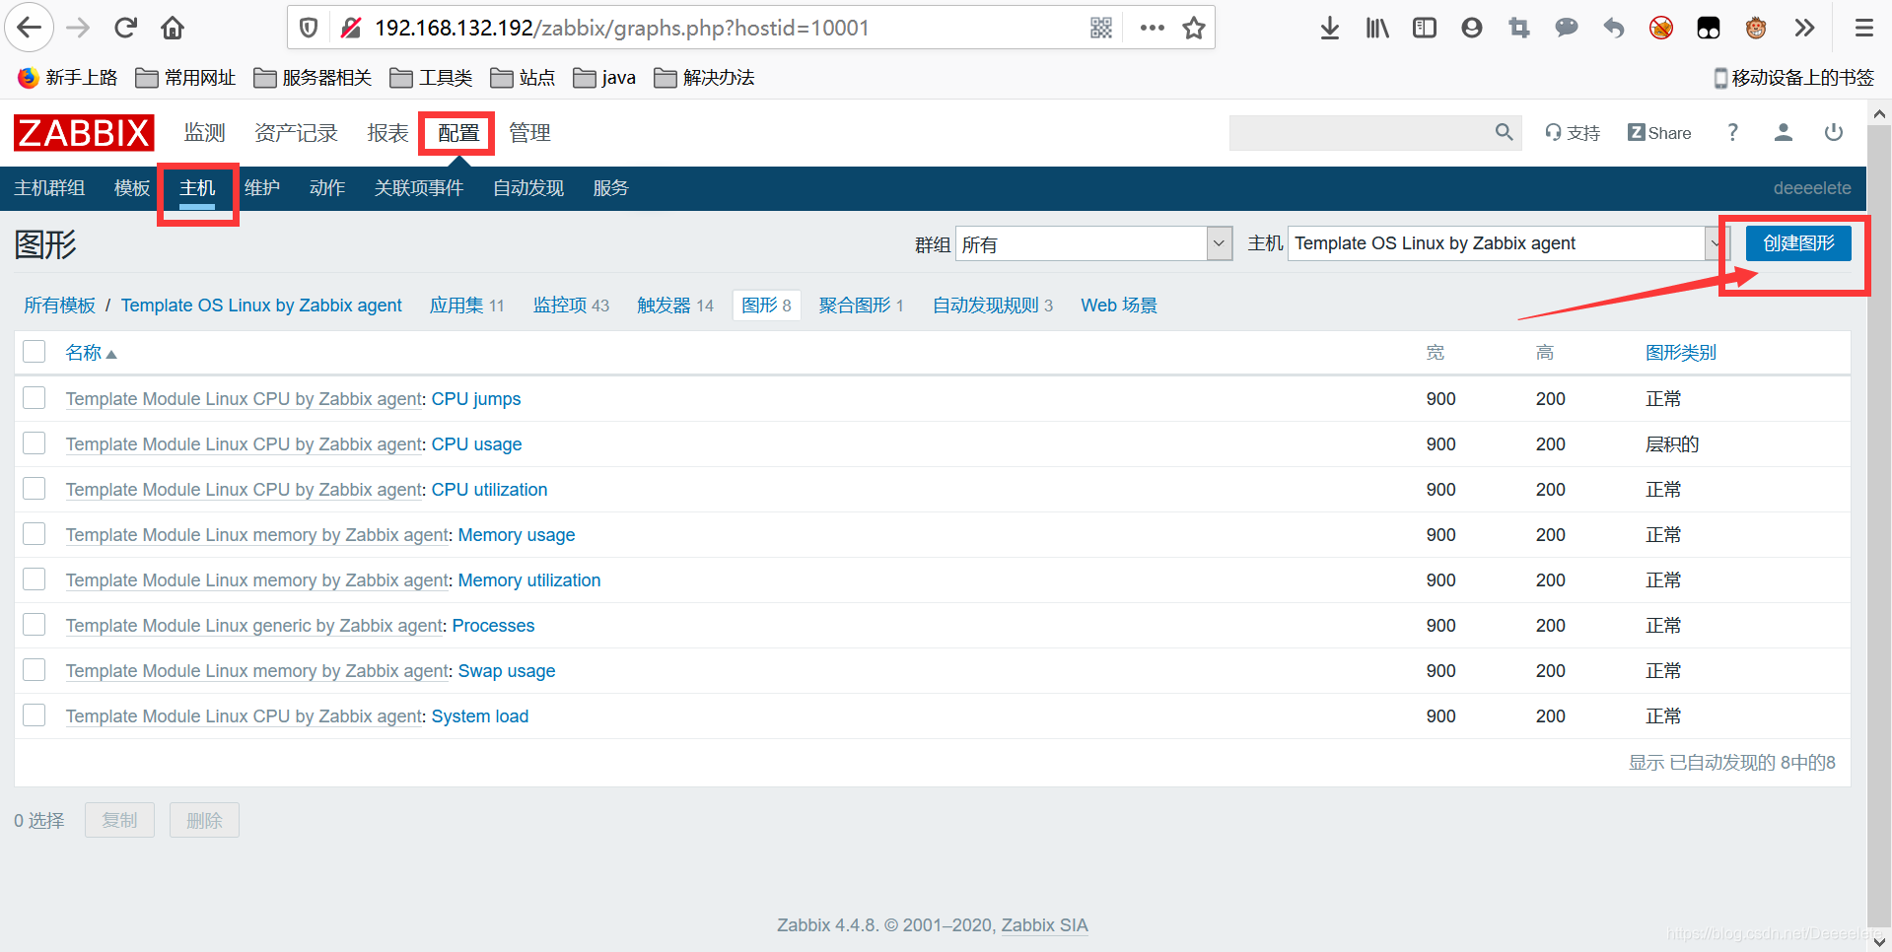Viewport: 1892px width, 952px height.
Task: Open the downloads arrow icon
Action: click(x=1330, y=28)
